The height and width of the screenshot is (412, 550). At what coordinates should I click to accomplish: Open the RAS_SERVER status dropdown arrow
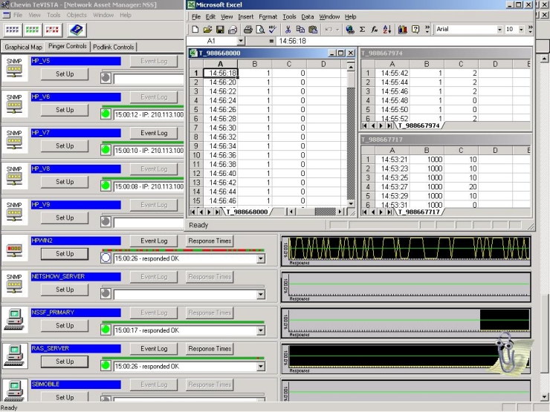(261, 367)
